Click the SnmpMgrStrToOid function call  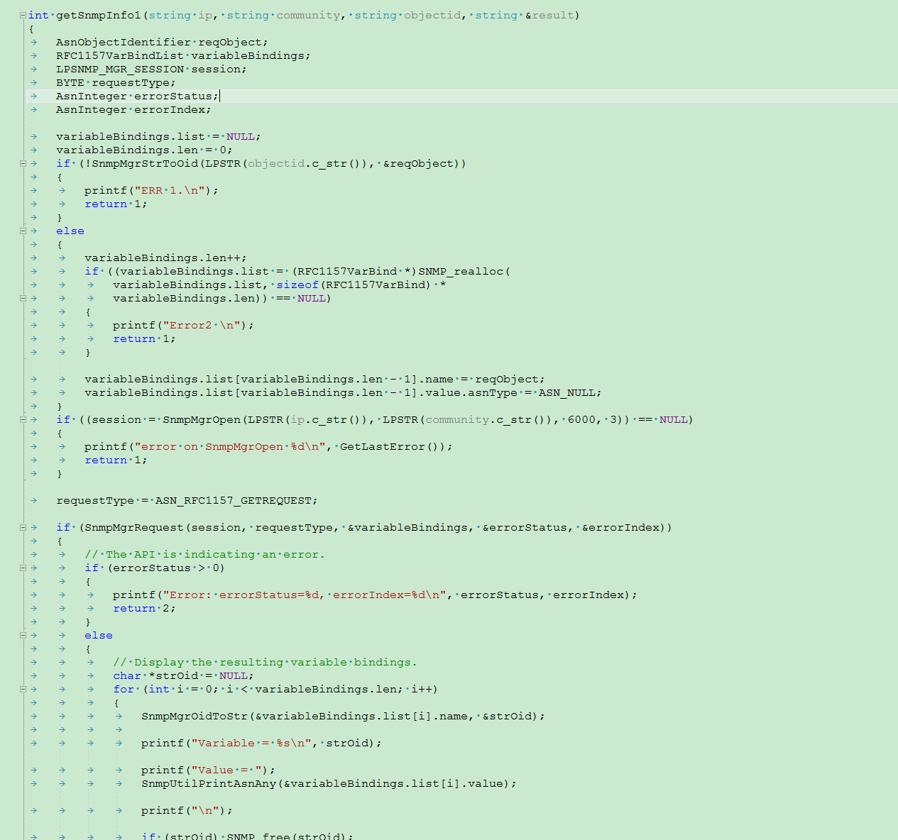tap(145, 163)
